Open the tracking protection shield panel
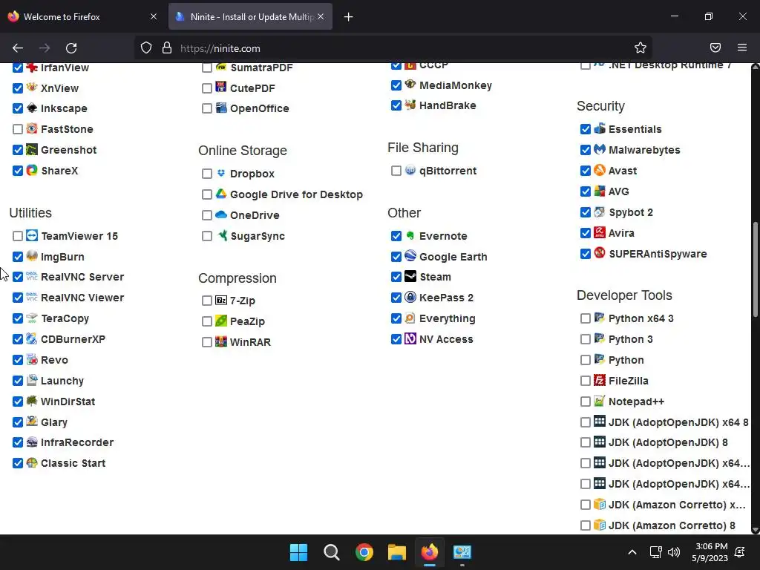The height and width of the screenshot is (570, 760). point(146,47)
